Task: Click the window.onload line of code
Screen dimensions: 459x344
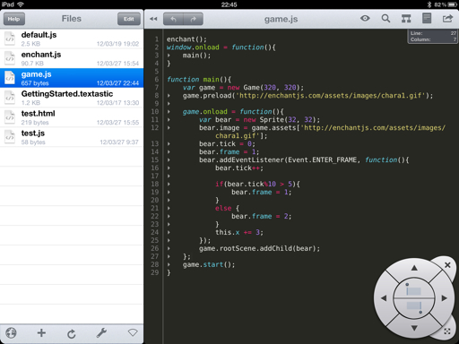Action: (221, 47)
